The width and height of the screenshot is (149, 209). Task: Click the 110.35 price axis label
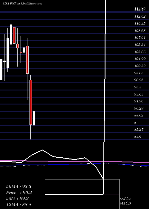(139, 24)
